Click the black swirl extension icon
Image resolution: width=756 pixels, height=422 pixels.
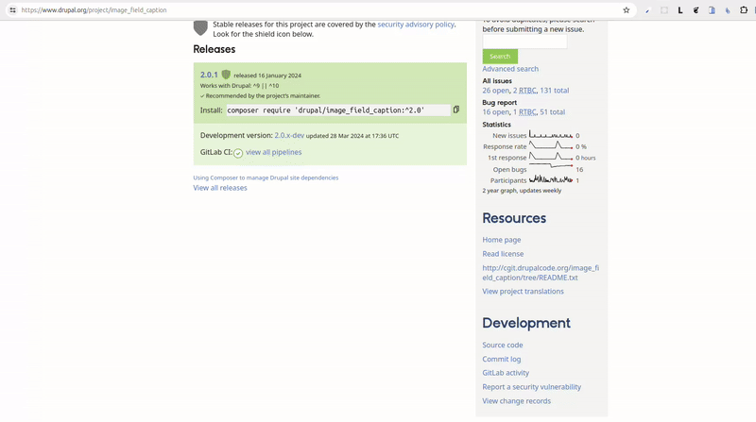tap(696, 10)
